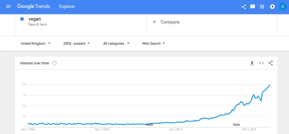Click the Note marker near 2016
The width and height of the screenshot is (289, 134).
[x=236, y=125]
